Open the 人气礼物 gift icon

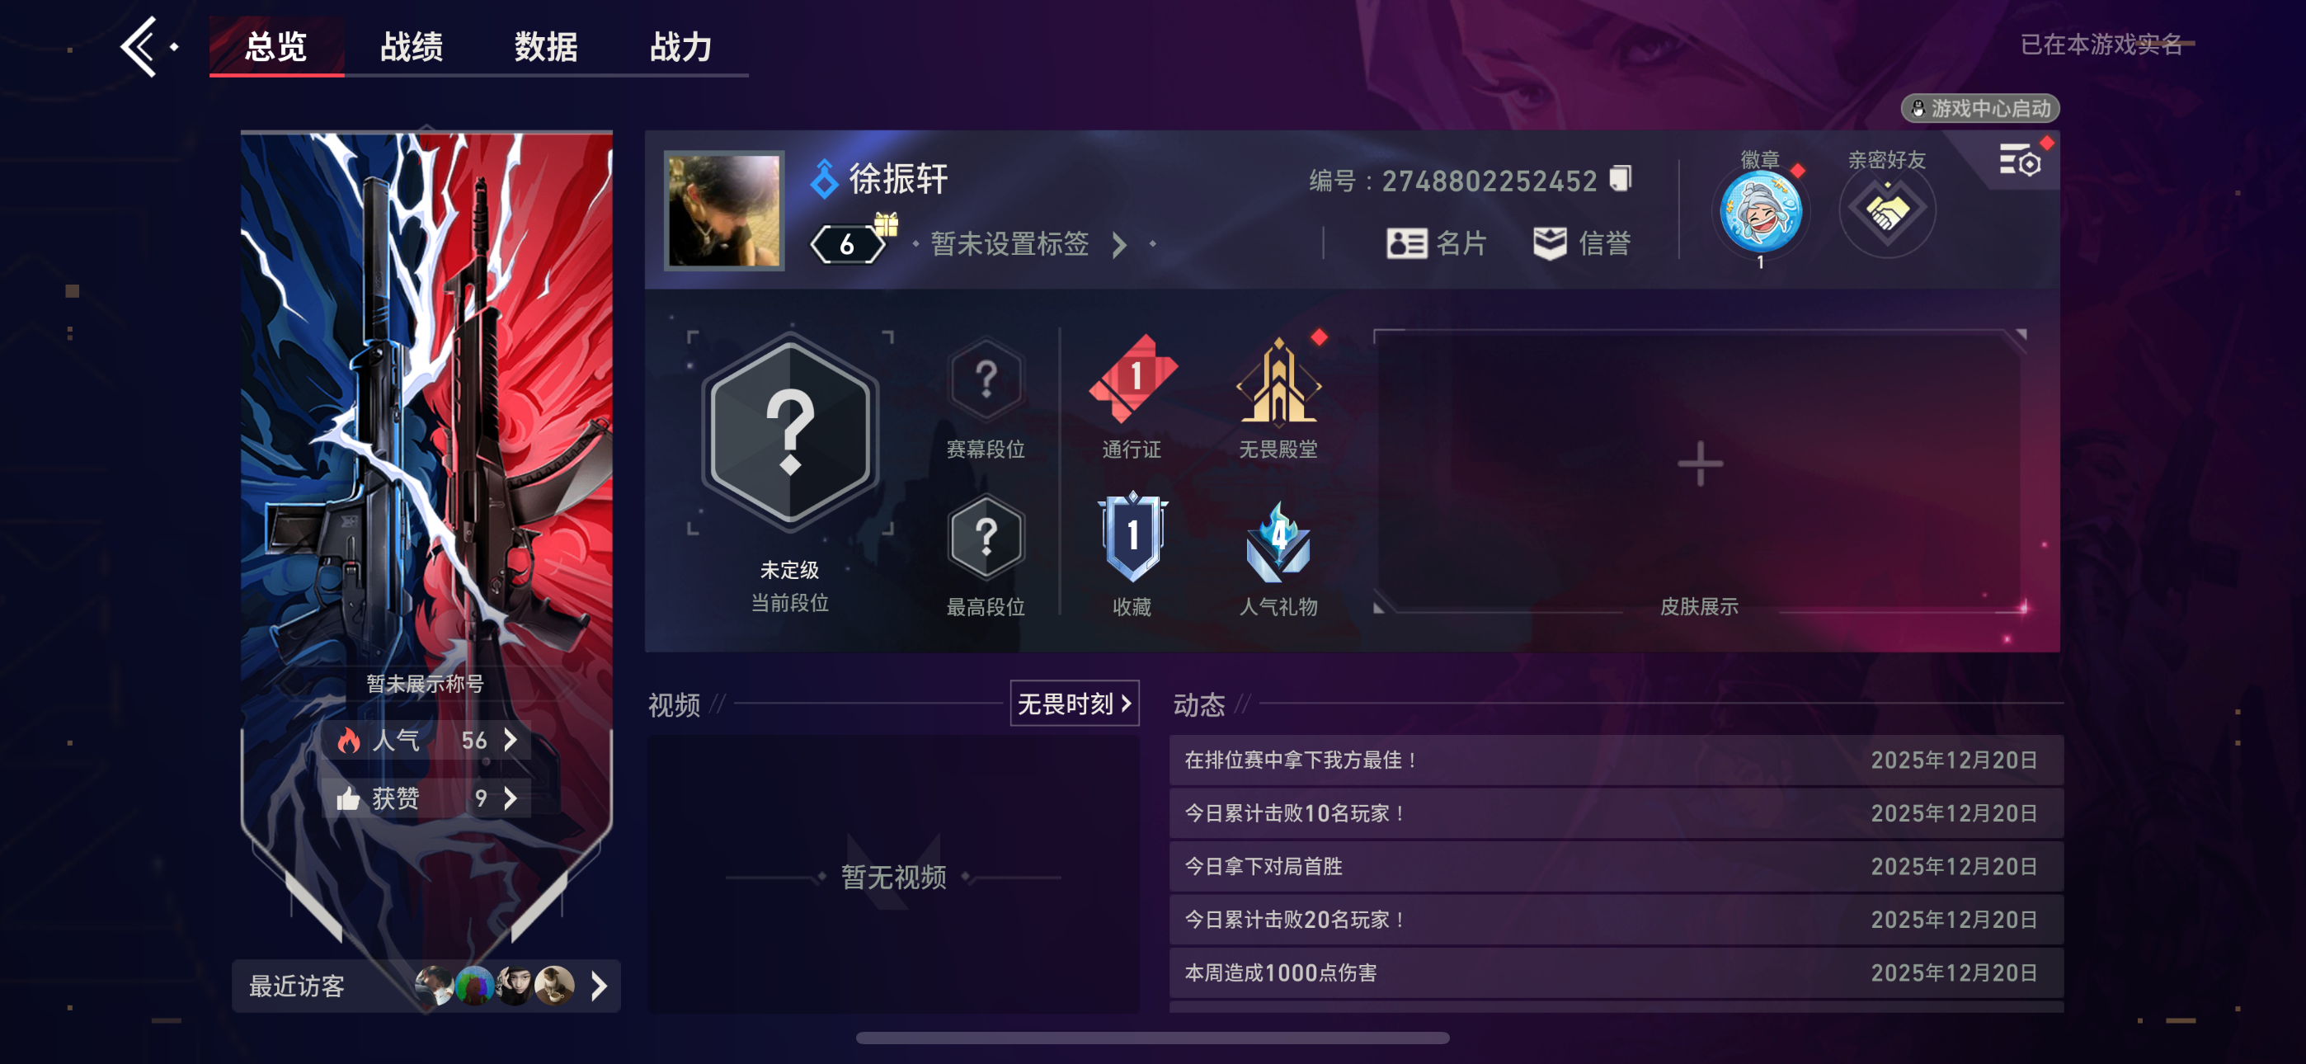pyautogui.click(x=1278, y=541)
